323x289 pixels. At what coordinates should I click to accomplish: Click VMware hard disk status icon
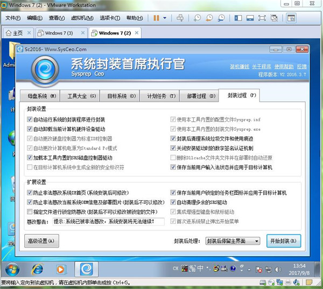click(263, 283)
